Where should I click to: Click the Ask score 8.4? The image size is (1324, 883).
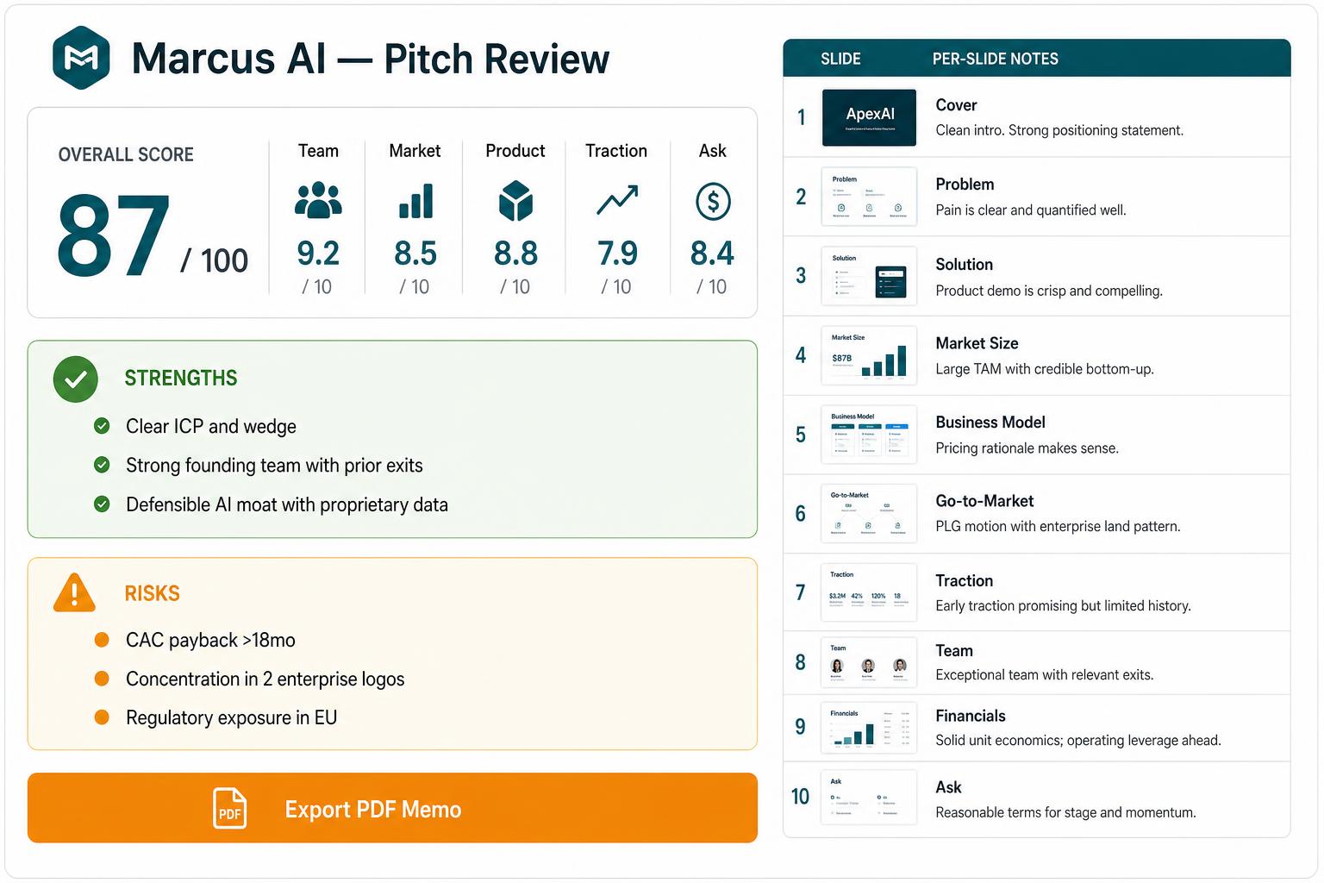coord(713,254)
